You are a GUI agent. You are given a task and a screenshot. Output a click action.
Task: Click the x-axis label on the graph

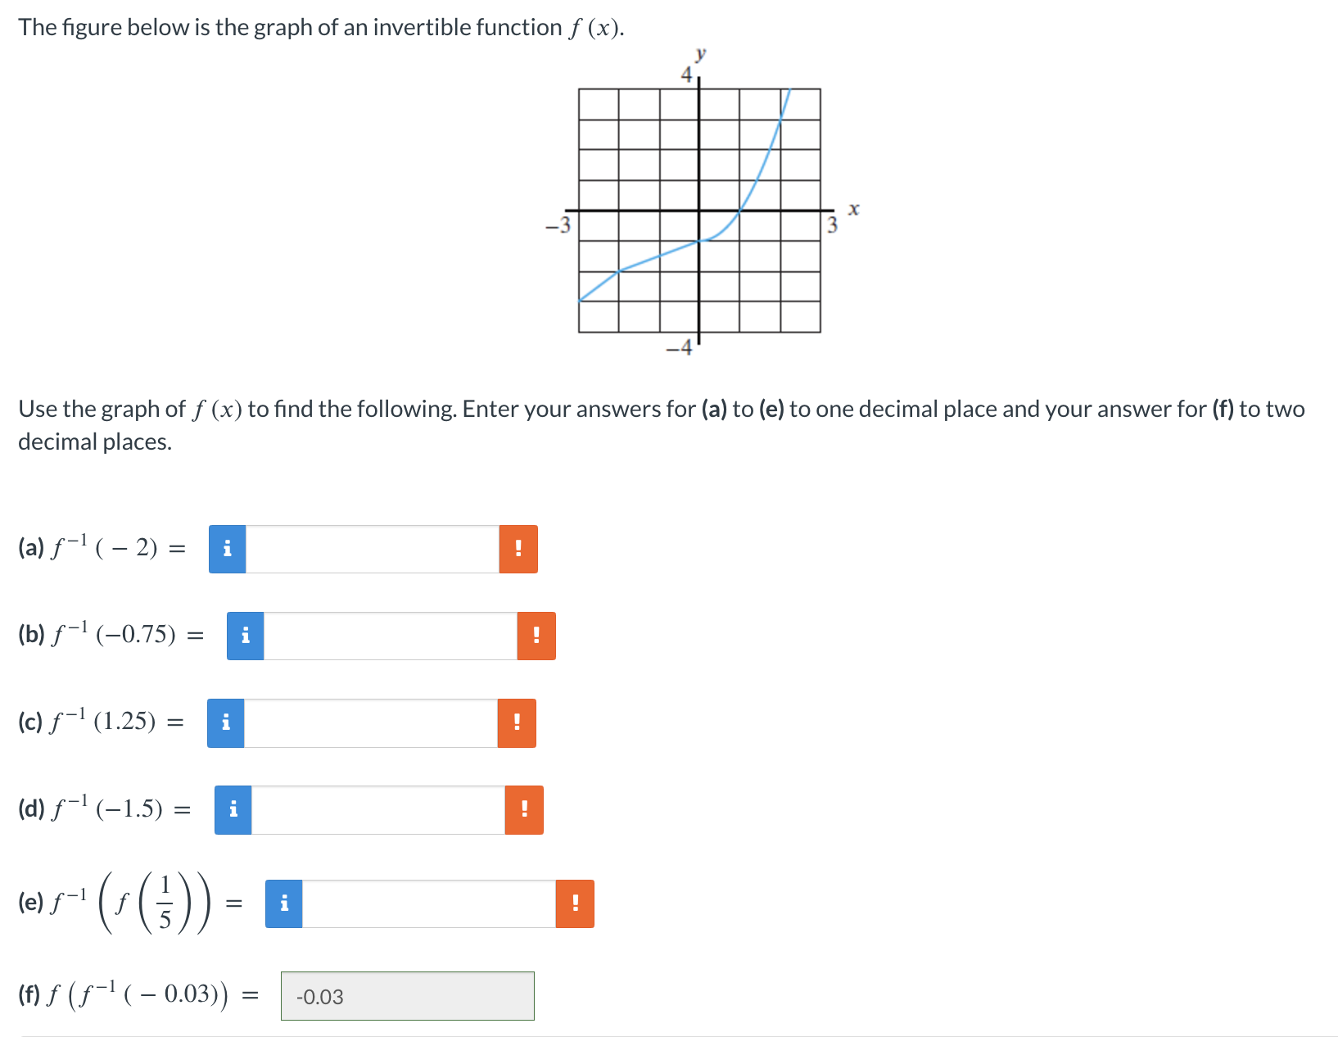[x=853, y=209]
